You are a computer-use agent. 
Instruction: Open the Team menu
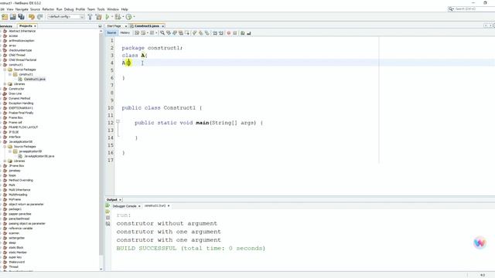(91, 9)
